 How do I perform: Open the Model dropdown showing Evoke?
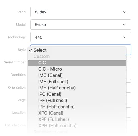[x=81, y=25]
